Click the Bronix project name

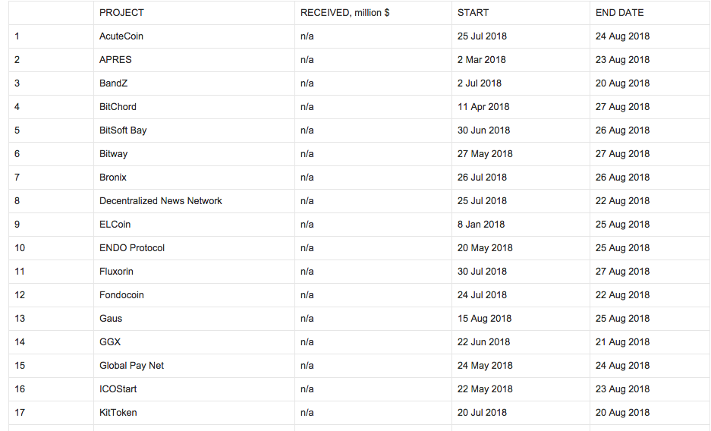pos(113,178)
